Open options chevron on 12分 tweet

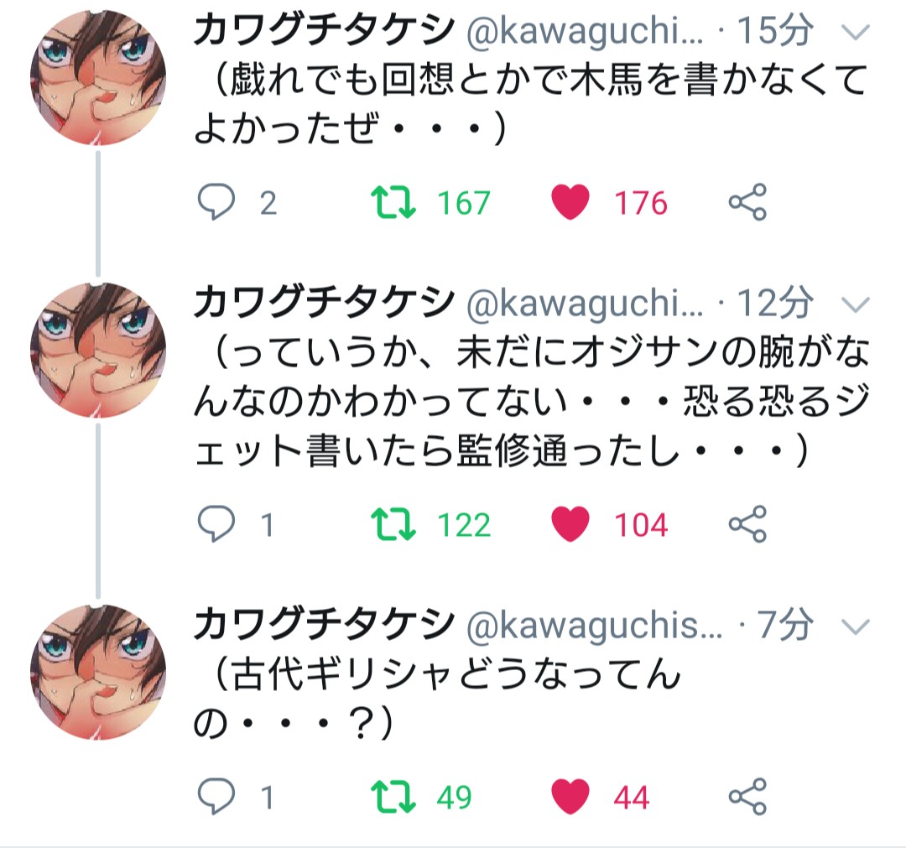point(856,304)
